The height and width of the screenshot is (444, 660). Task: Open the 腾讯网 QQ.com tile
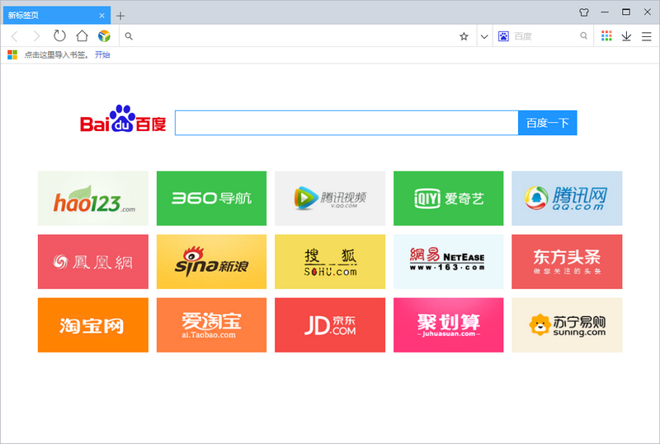567,199
